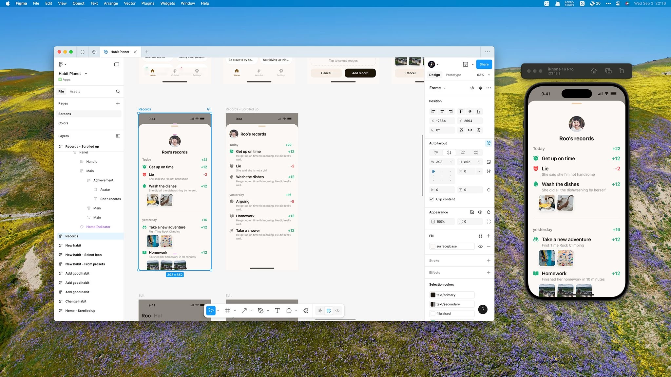
Task: Toggle the left sidebar panel icon
Action: [117, 64]
